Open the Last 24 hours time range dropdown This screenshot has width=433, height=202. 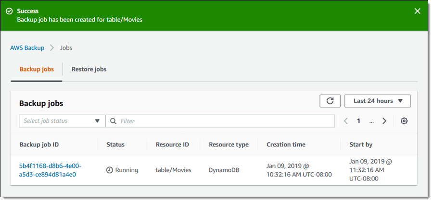pos(377,101)
